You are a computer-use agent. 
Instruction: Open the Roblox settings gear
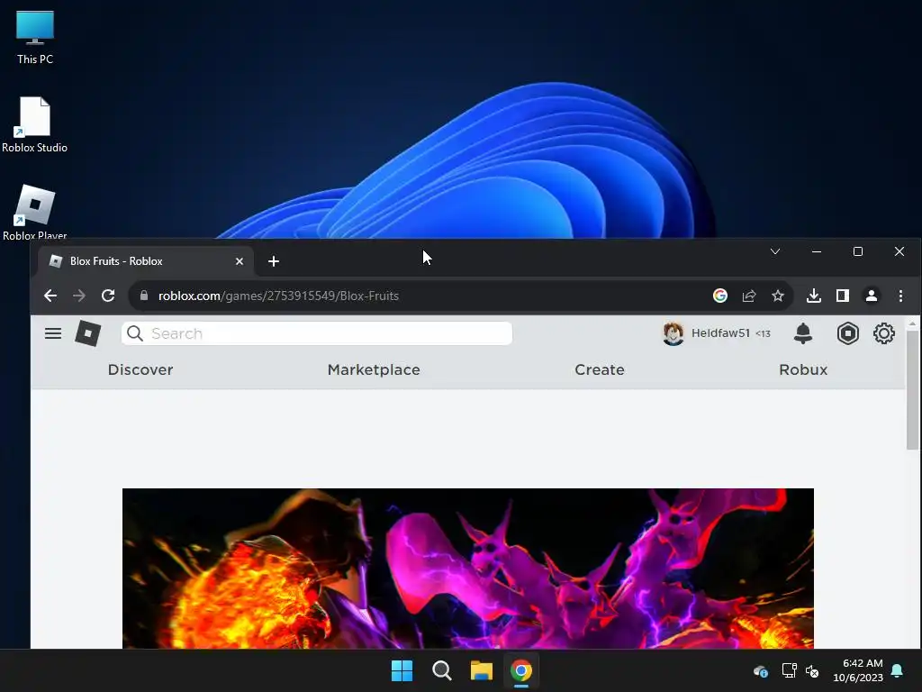pos(884,333)
